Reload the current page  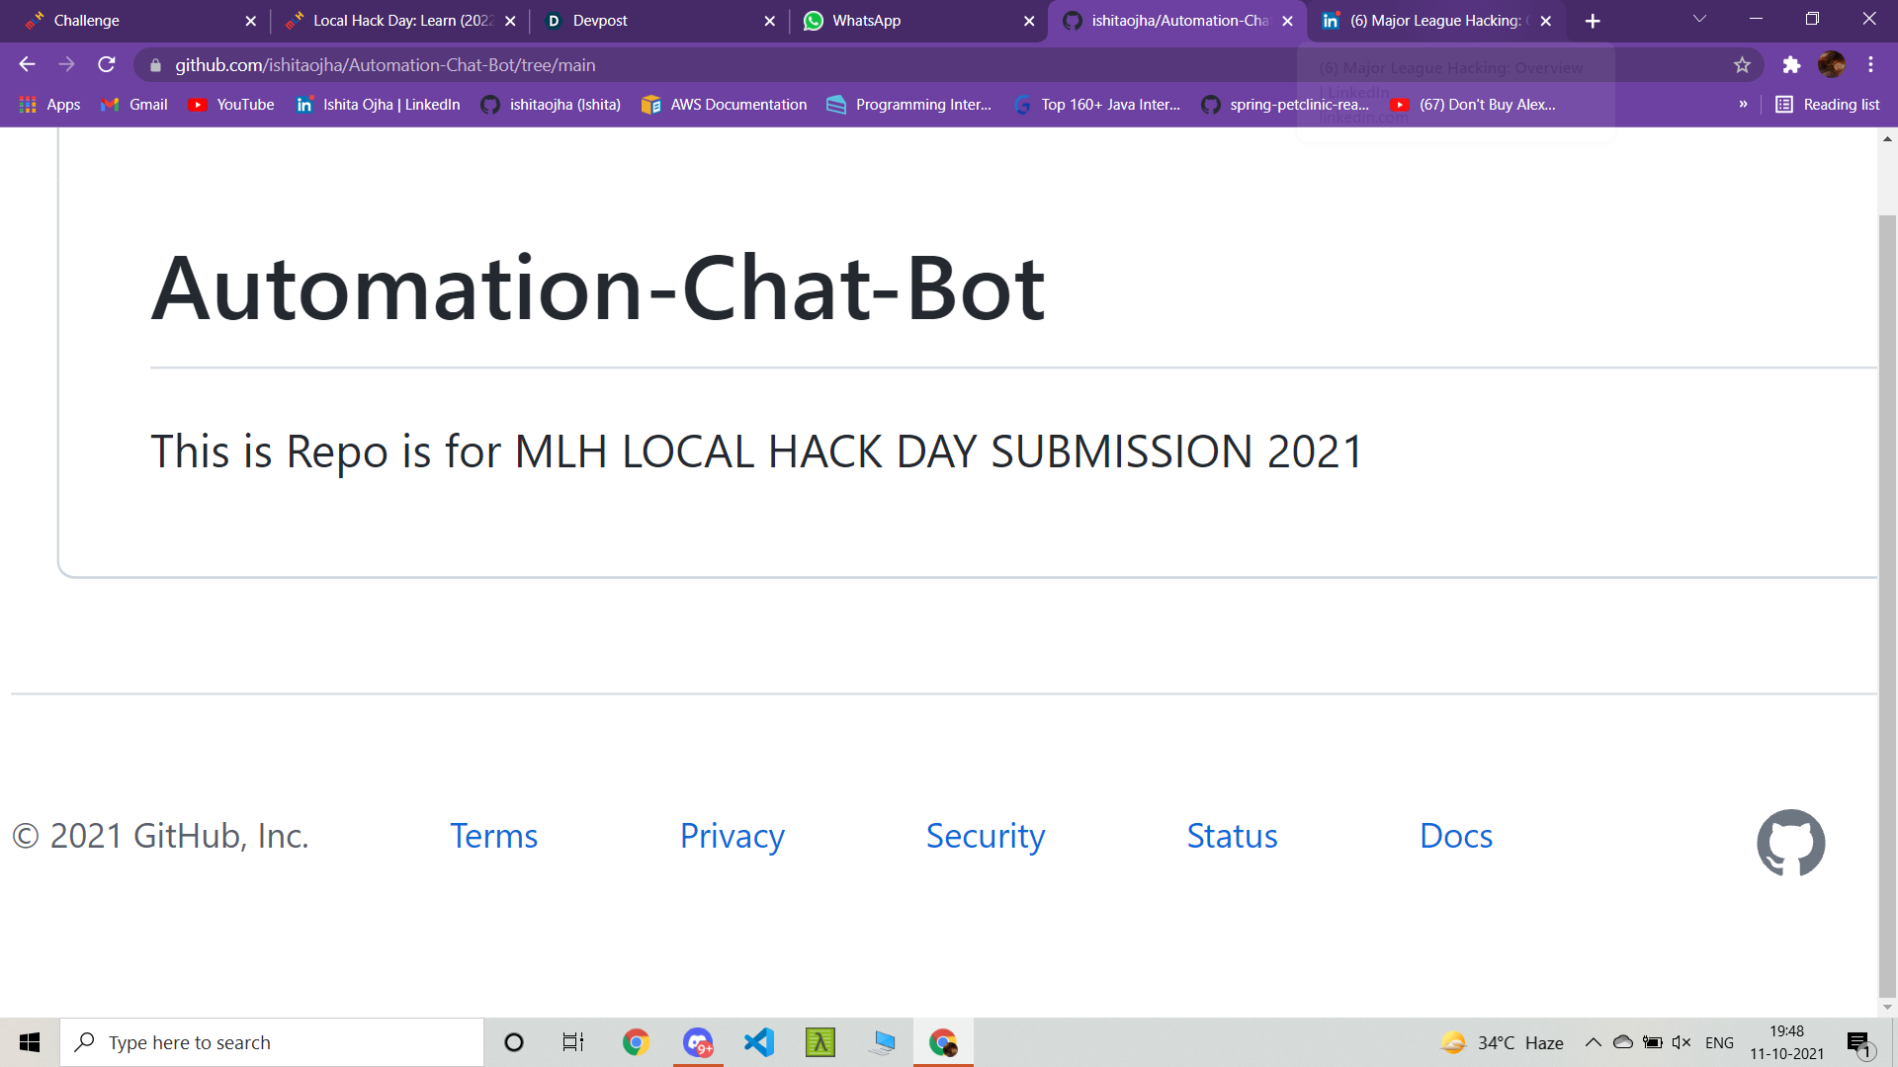point(107,65)
